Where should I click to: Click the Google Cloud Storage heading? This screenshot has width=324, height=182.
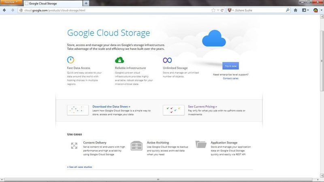pyautogui.click(x=109, y=33)
